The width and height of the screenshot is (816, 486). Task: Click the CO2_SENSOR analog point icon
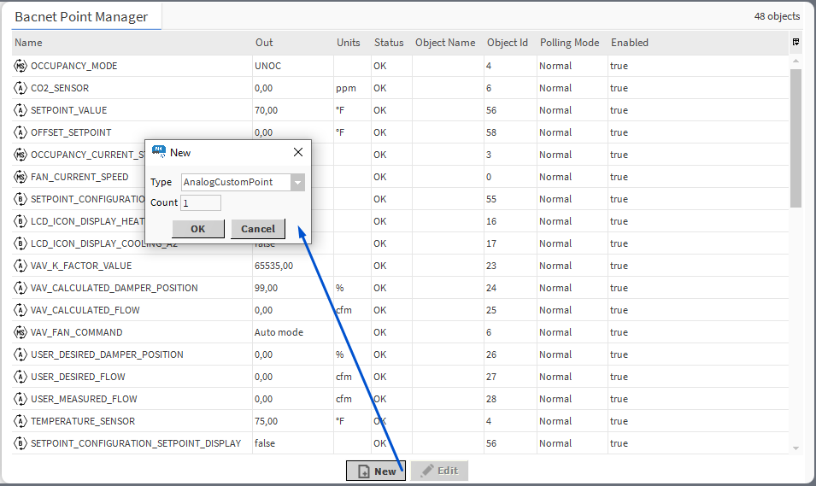click(21, 88)
